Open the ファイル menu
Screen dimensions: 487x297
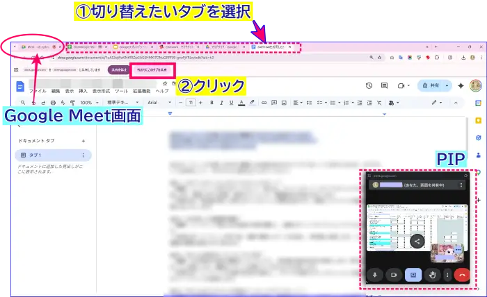[x=38, y=91]
